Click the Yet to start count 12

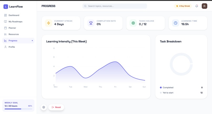201,93
